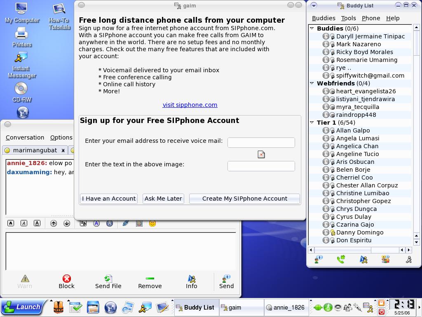Click the green phone call icon
The width and height of the screenshot is (422, 317).
(341, 259)
